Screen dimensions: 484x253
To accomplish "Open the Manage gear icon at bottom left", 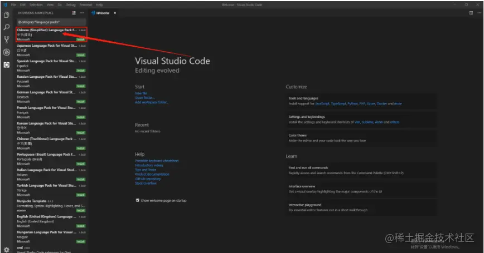I will point(7,249).
